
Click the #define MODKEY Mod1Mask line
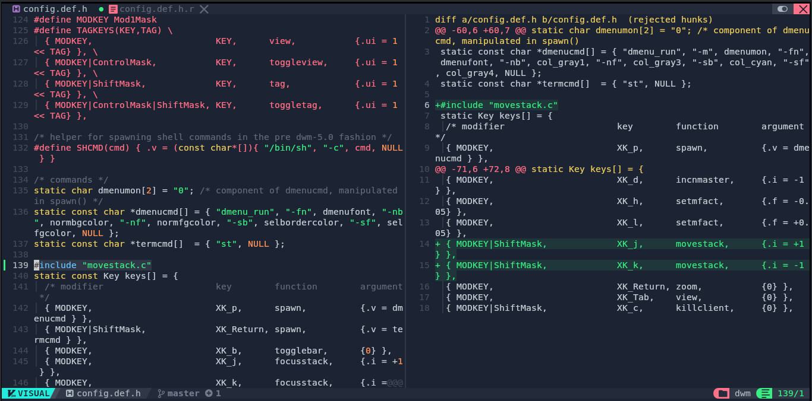(95, 20)
